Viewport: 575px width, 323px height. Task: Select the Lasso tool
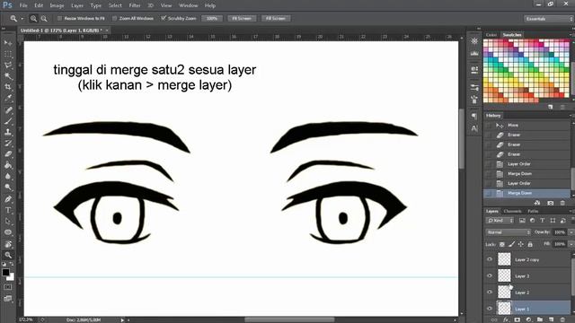(x=8, y=65)
